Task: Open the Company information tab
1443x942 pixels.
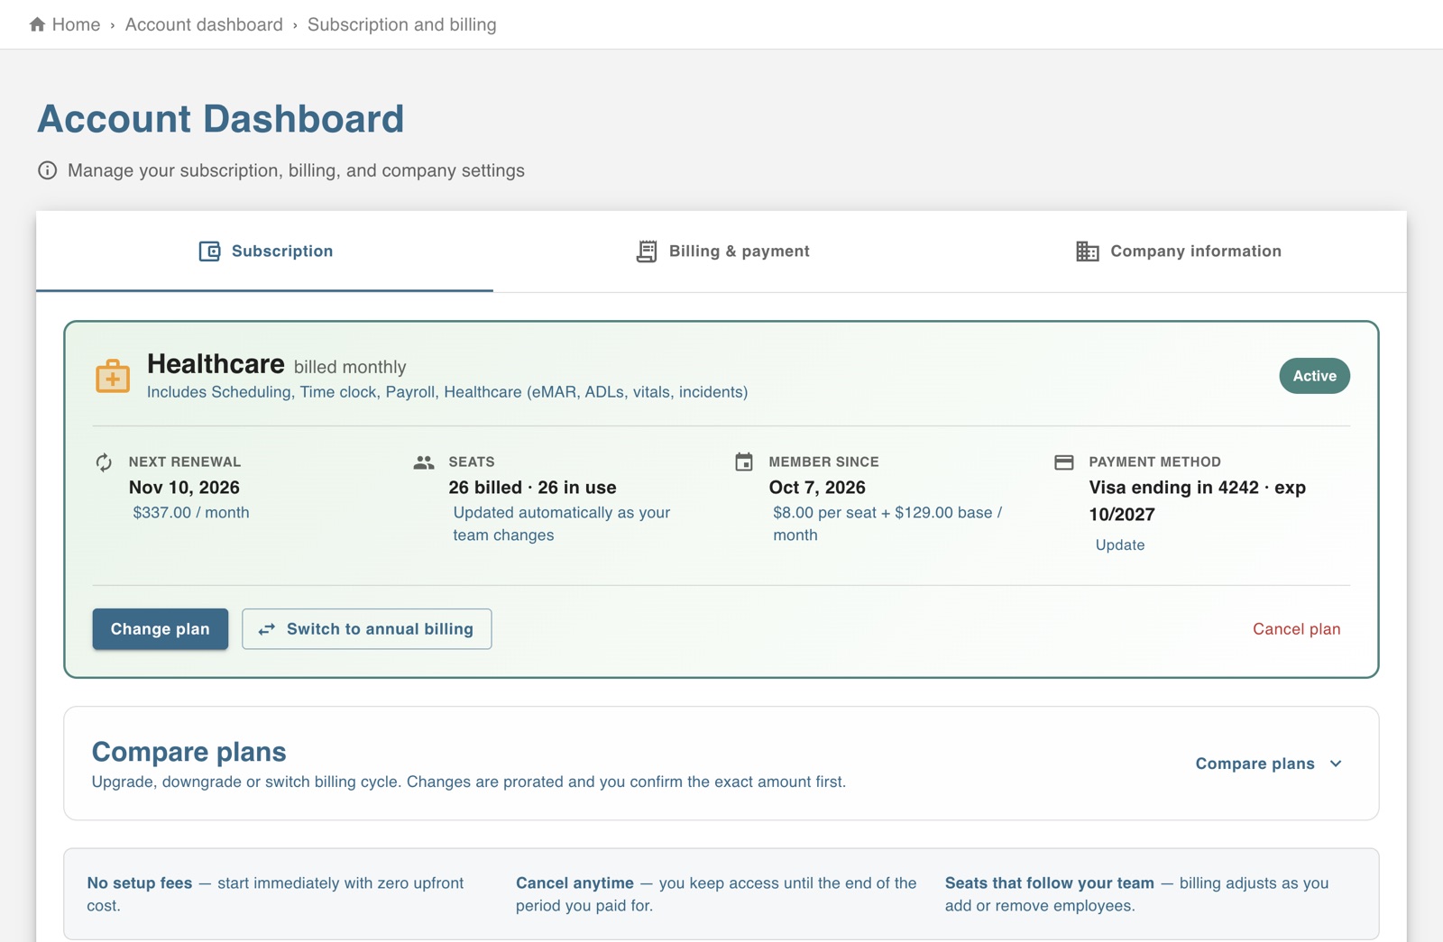Action: tap(1178, 252)
